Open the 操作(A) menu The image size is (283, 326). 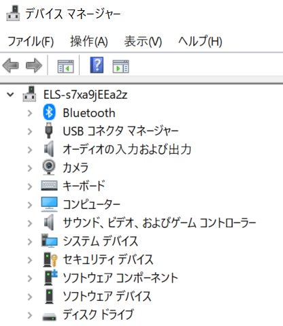coord(89,42)
